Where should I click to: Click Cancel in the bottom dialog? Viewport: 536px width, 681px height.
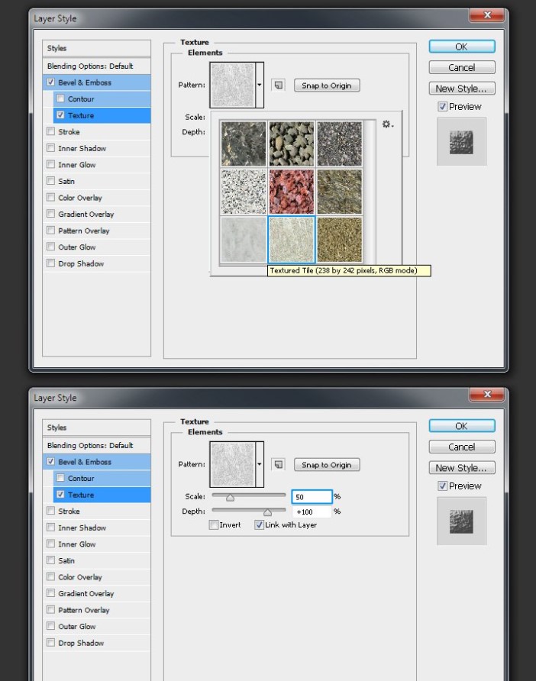[462, 447]
